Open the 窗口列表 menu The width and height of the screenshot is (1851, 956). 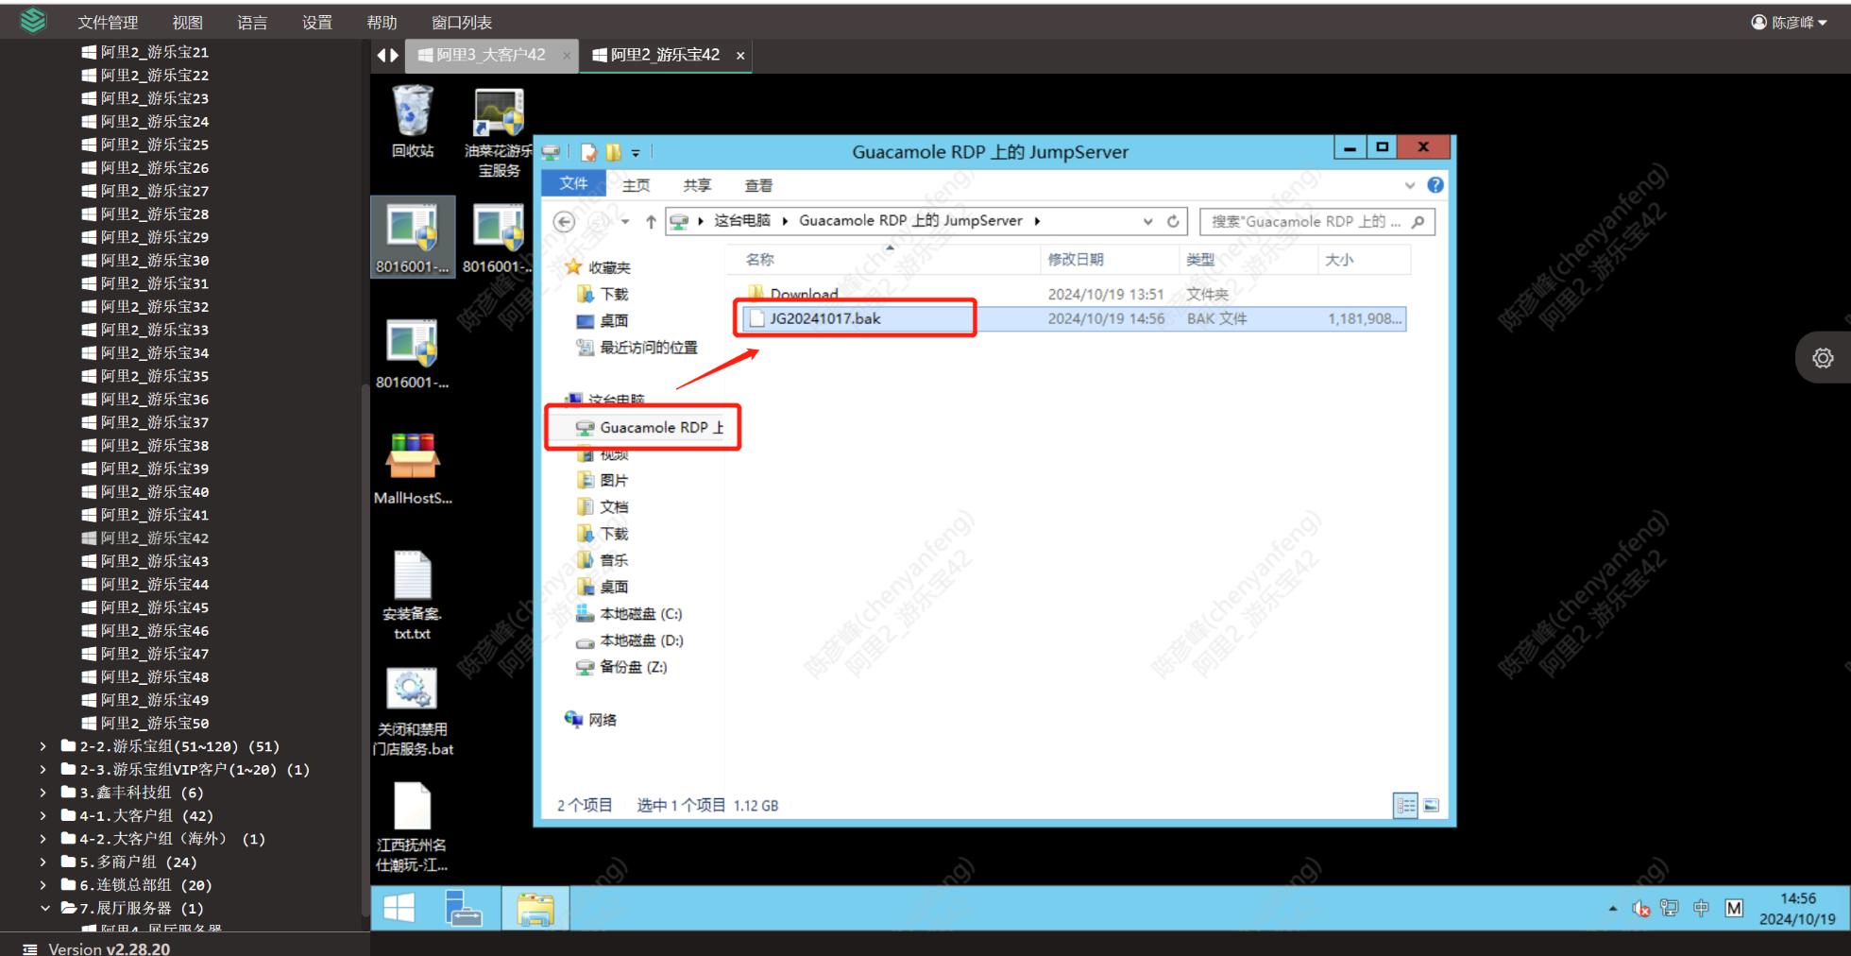[462, 23]
